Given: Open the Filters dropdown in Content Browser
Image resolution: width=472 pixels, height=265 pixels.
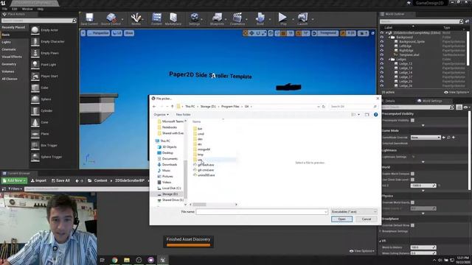Looking at the screenshot, I should click(x=14, y=188).
